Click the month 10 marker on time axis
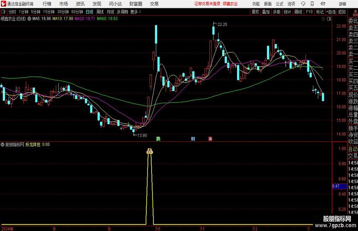This screenshot has width=358, height=231. (158, 229)
